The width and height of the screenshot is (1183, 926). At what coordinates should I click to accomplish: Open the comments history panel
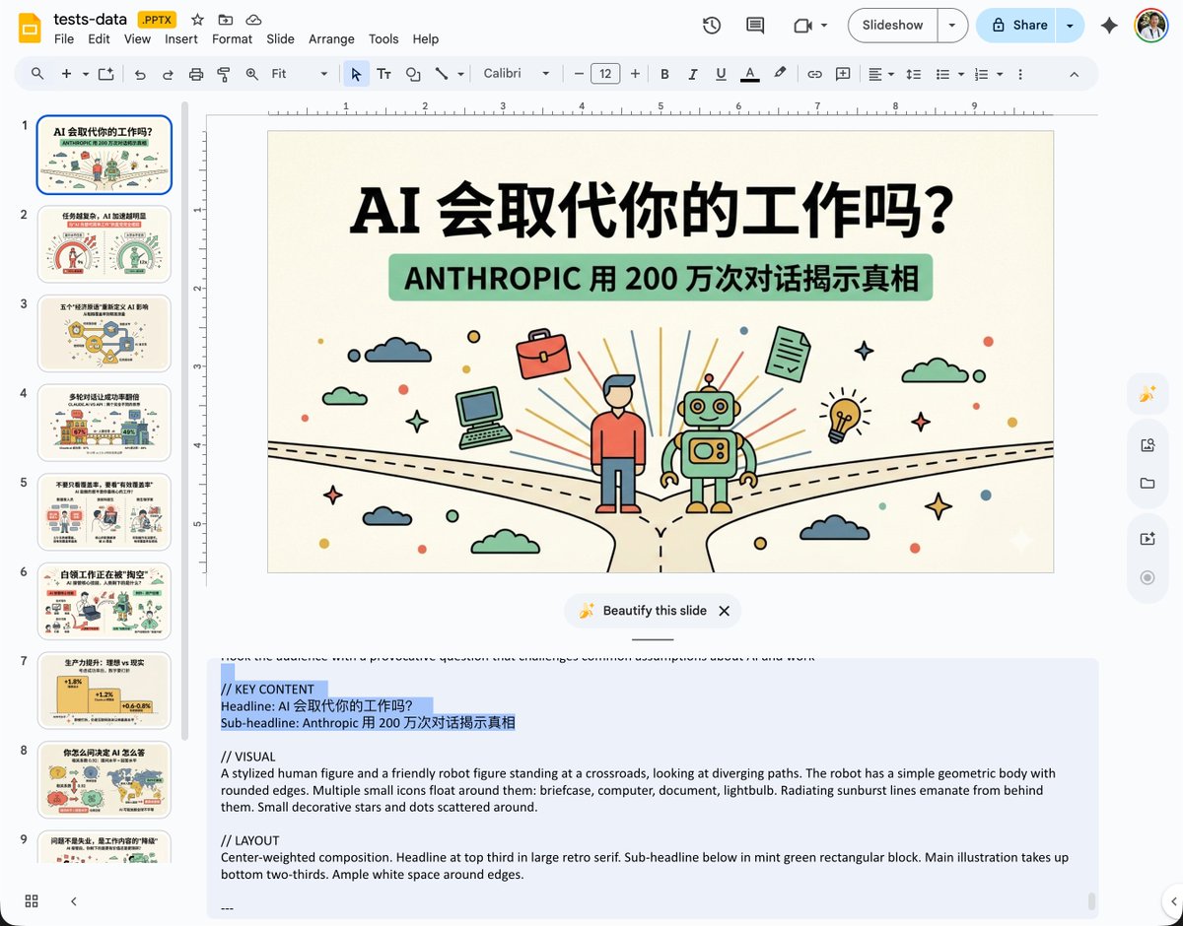[755, 26]
